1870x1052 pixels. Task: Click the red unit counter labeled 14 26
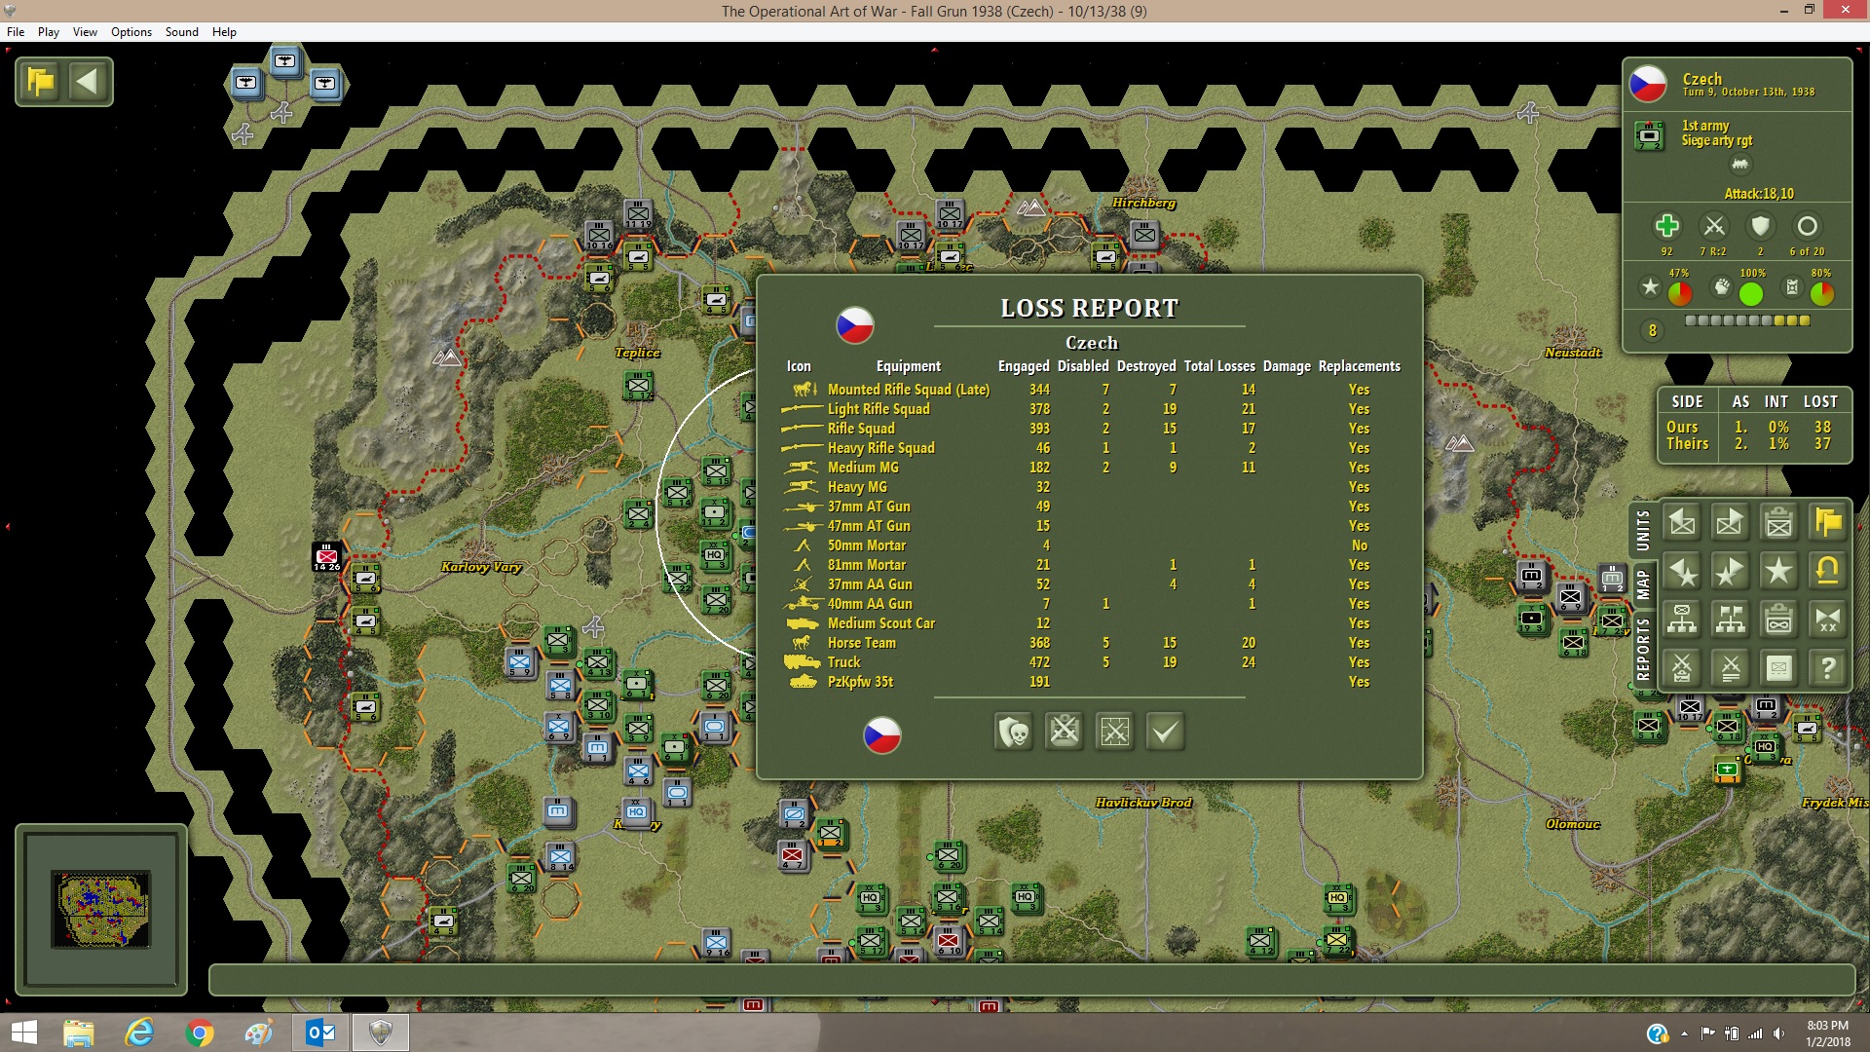[x=327, y=557]
